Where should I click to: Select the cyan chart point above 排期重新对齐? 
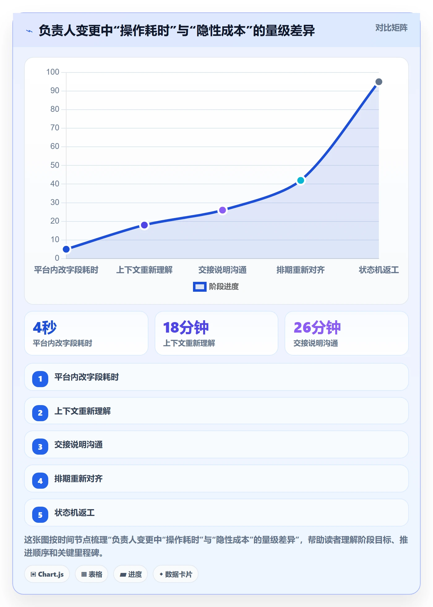pos(301,181)
